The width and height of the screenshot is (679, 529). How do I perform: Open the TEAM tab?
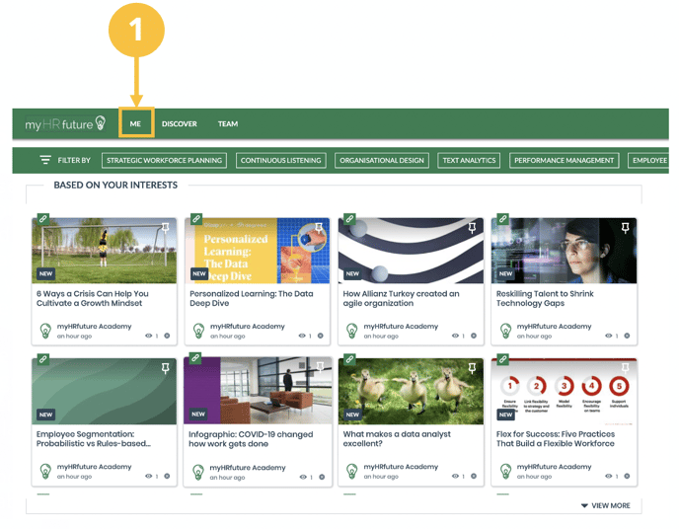[228, 124]
